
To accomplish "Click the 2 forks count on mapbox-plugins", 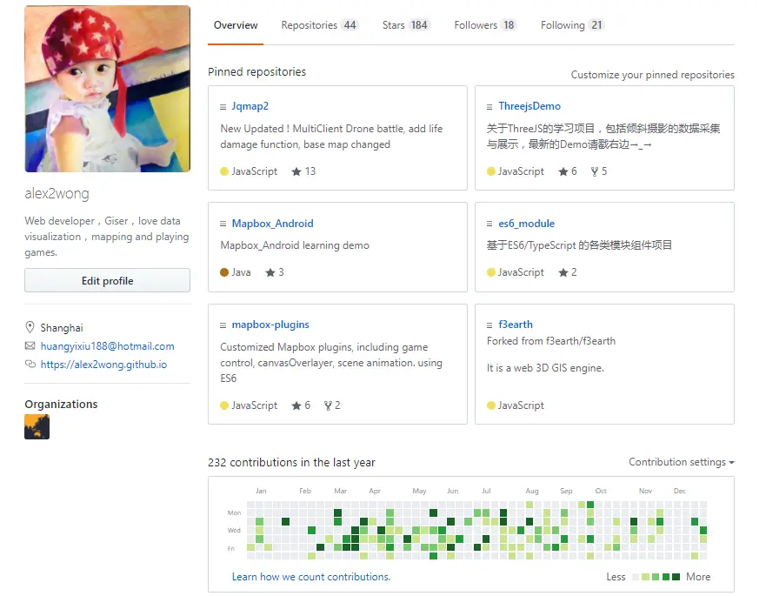I will 337,405.
